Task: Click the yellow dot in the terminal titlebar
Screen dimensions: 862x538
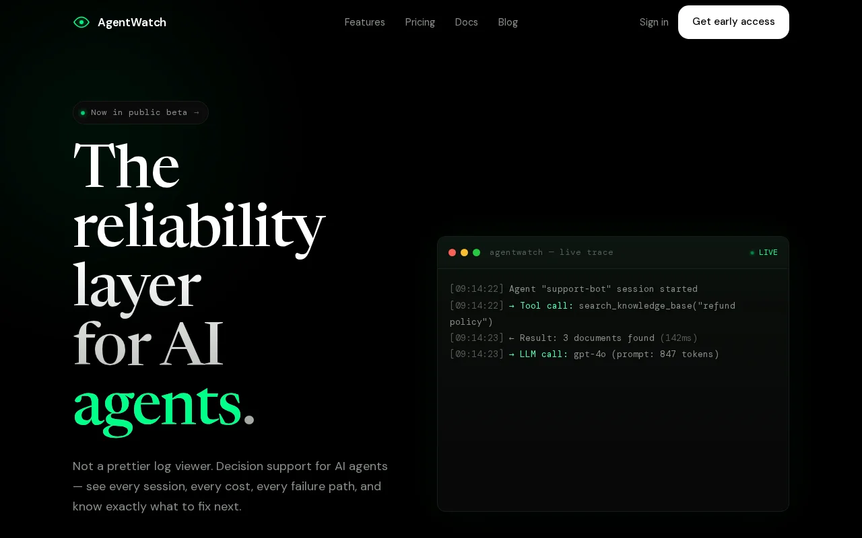Action: pos(465,253)
